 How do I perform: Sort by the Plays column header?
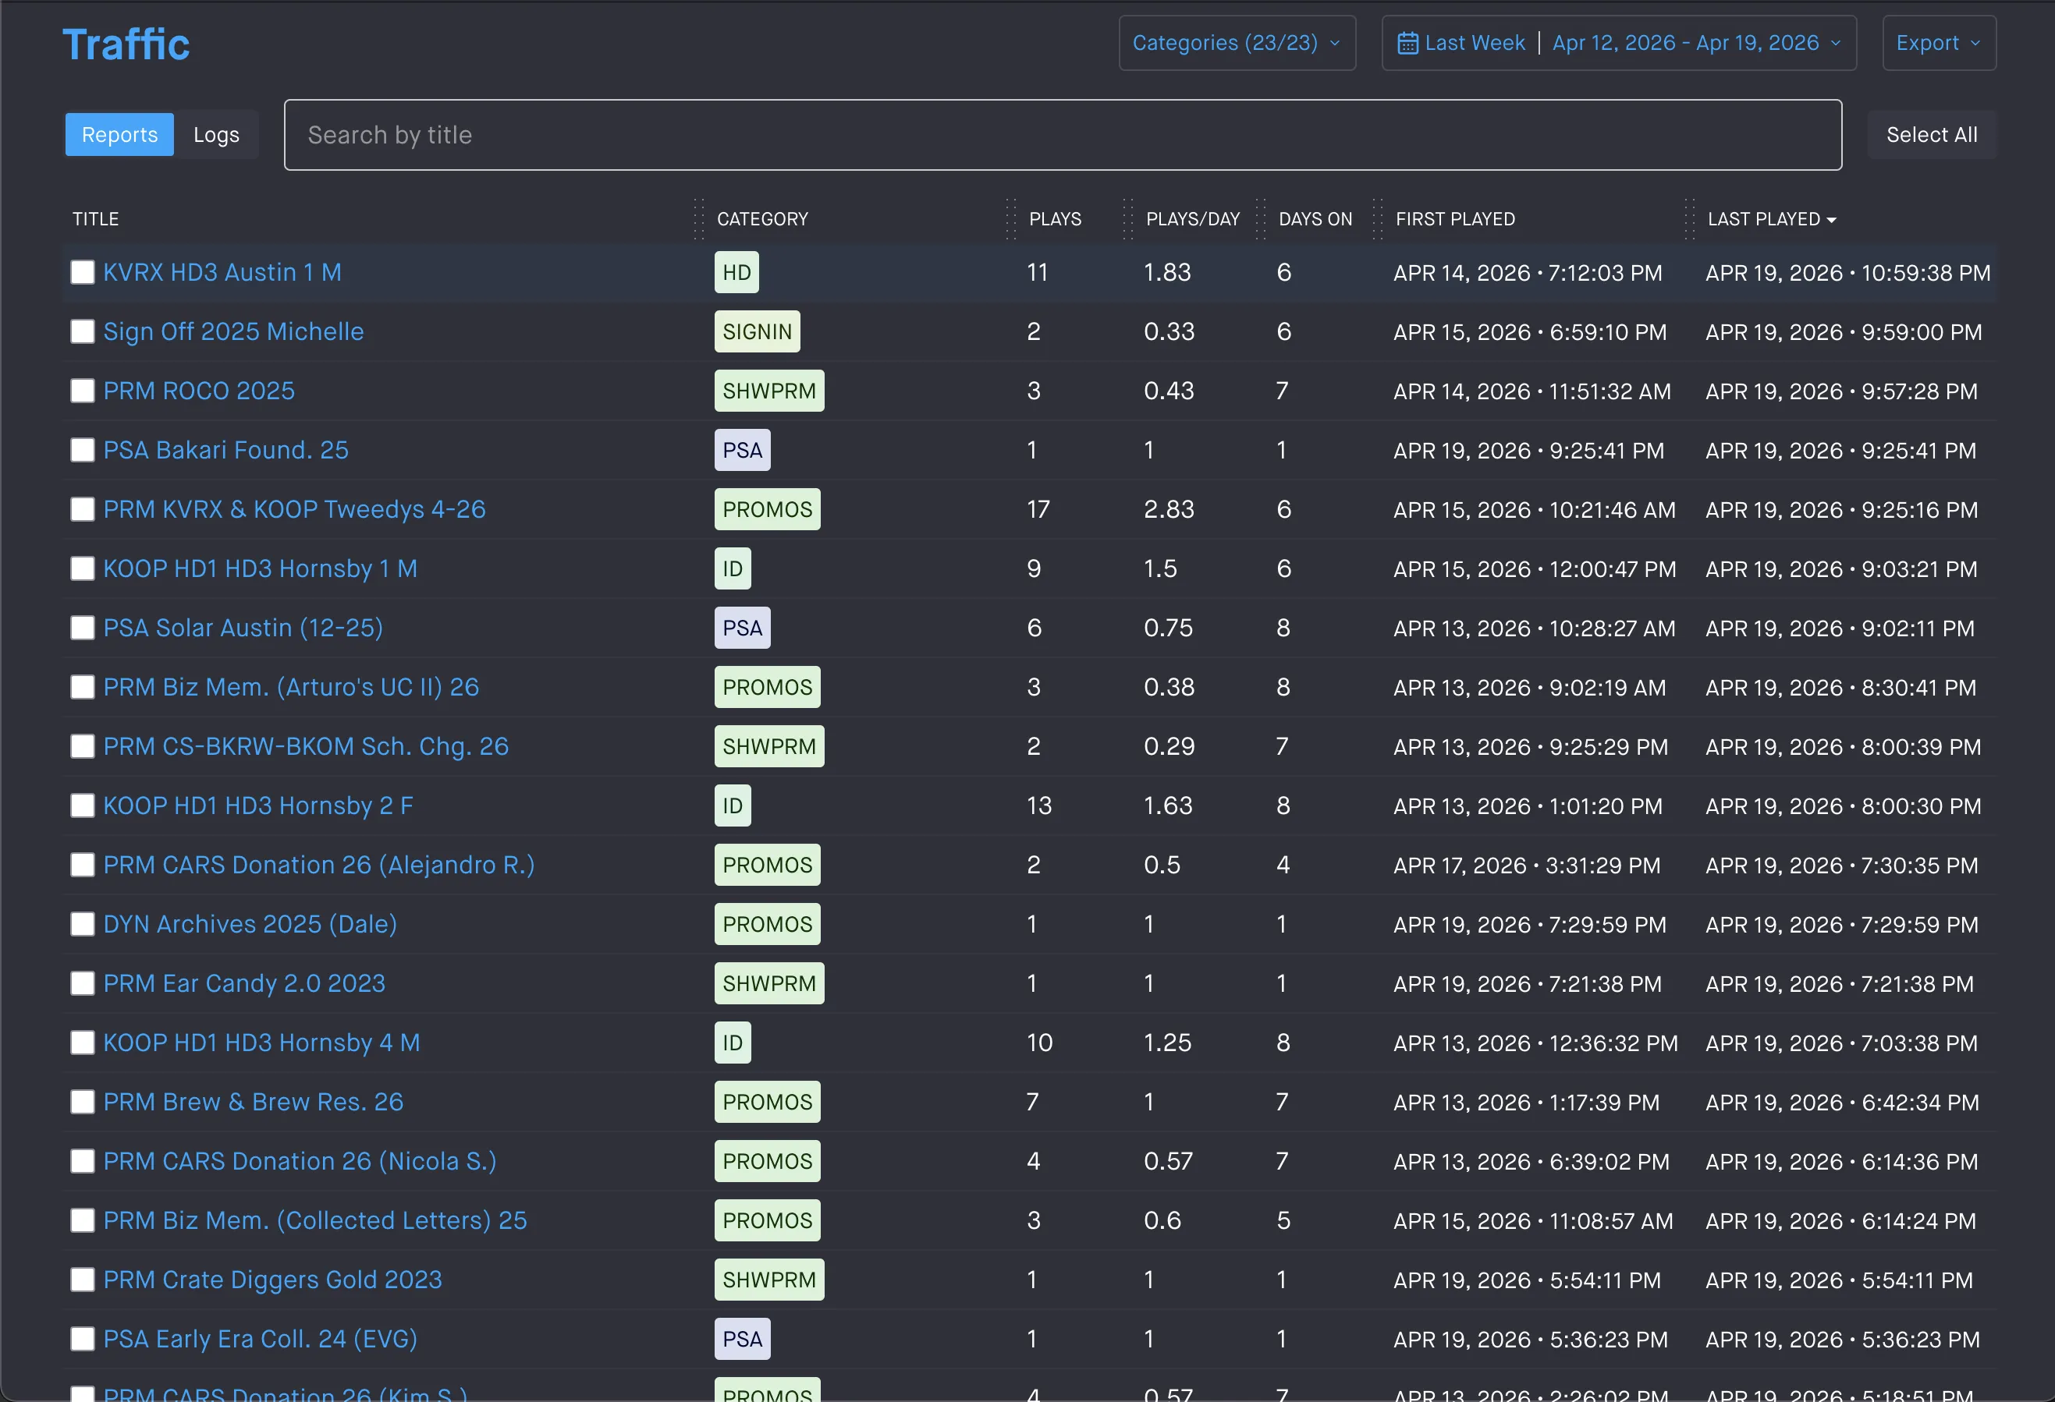[1055, 219]
